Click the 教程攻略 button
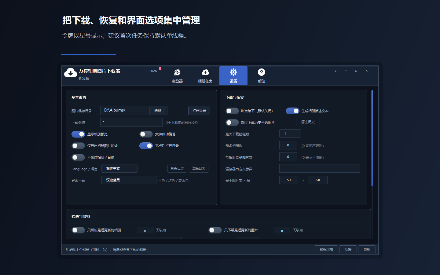This screenshot has height=275, width=440. [x=326, y=249]
